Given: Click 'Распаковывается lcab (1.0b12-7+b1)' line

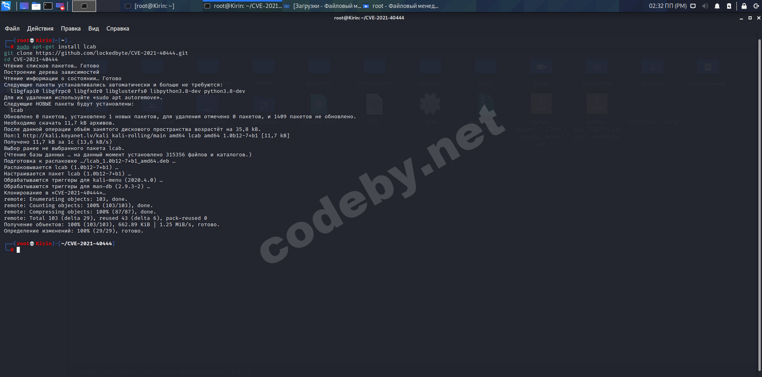Looking at the screenshot, I should pyautogui.click(x=61, y=167).
